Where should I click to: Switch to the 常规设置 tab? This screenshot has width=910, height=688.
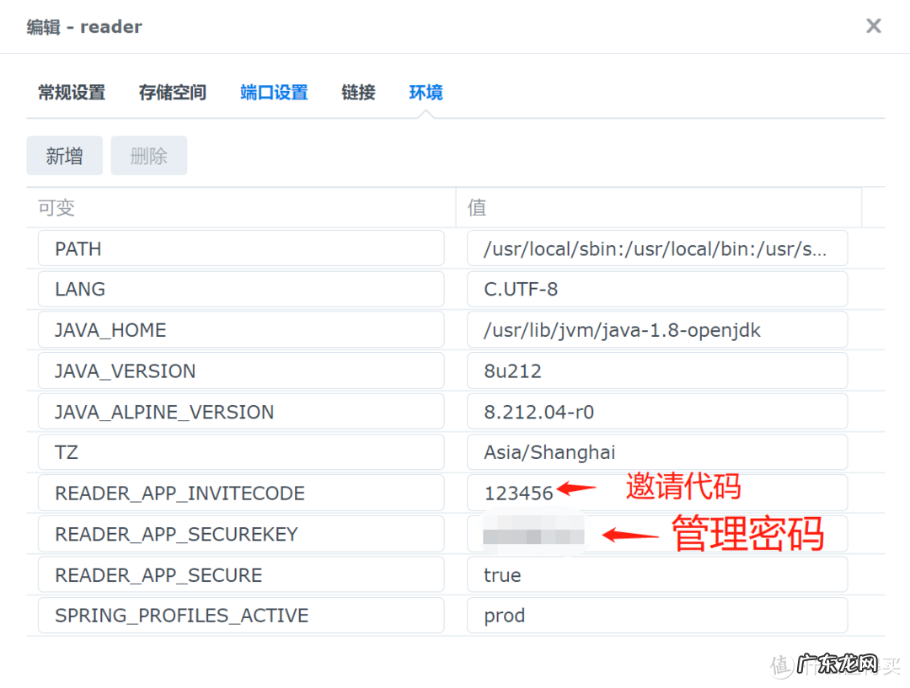[x=71, y=93]
